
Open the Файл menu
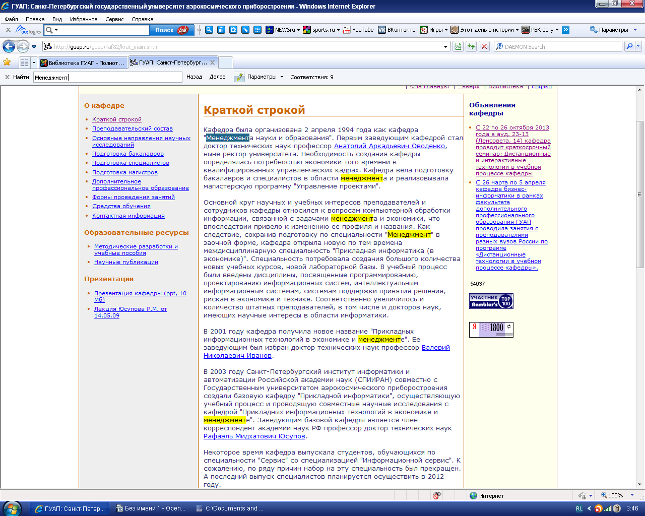tap(11, 19)
